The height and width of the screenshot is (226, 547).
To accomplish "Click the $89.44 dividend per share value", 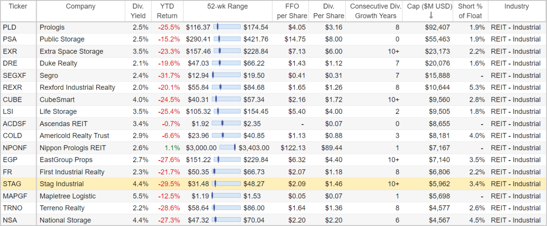I will pos(332,148).
